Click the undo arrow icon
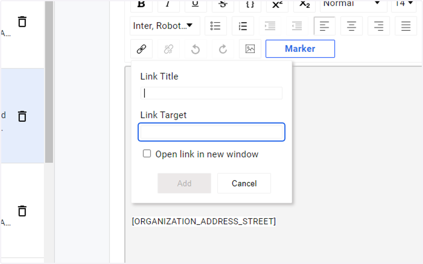 [196, 49]
